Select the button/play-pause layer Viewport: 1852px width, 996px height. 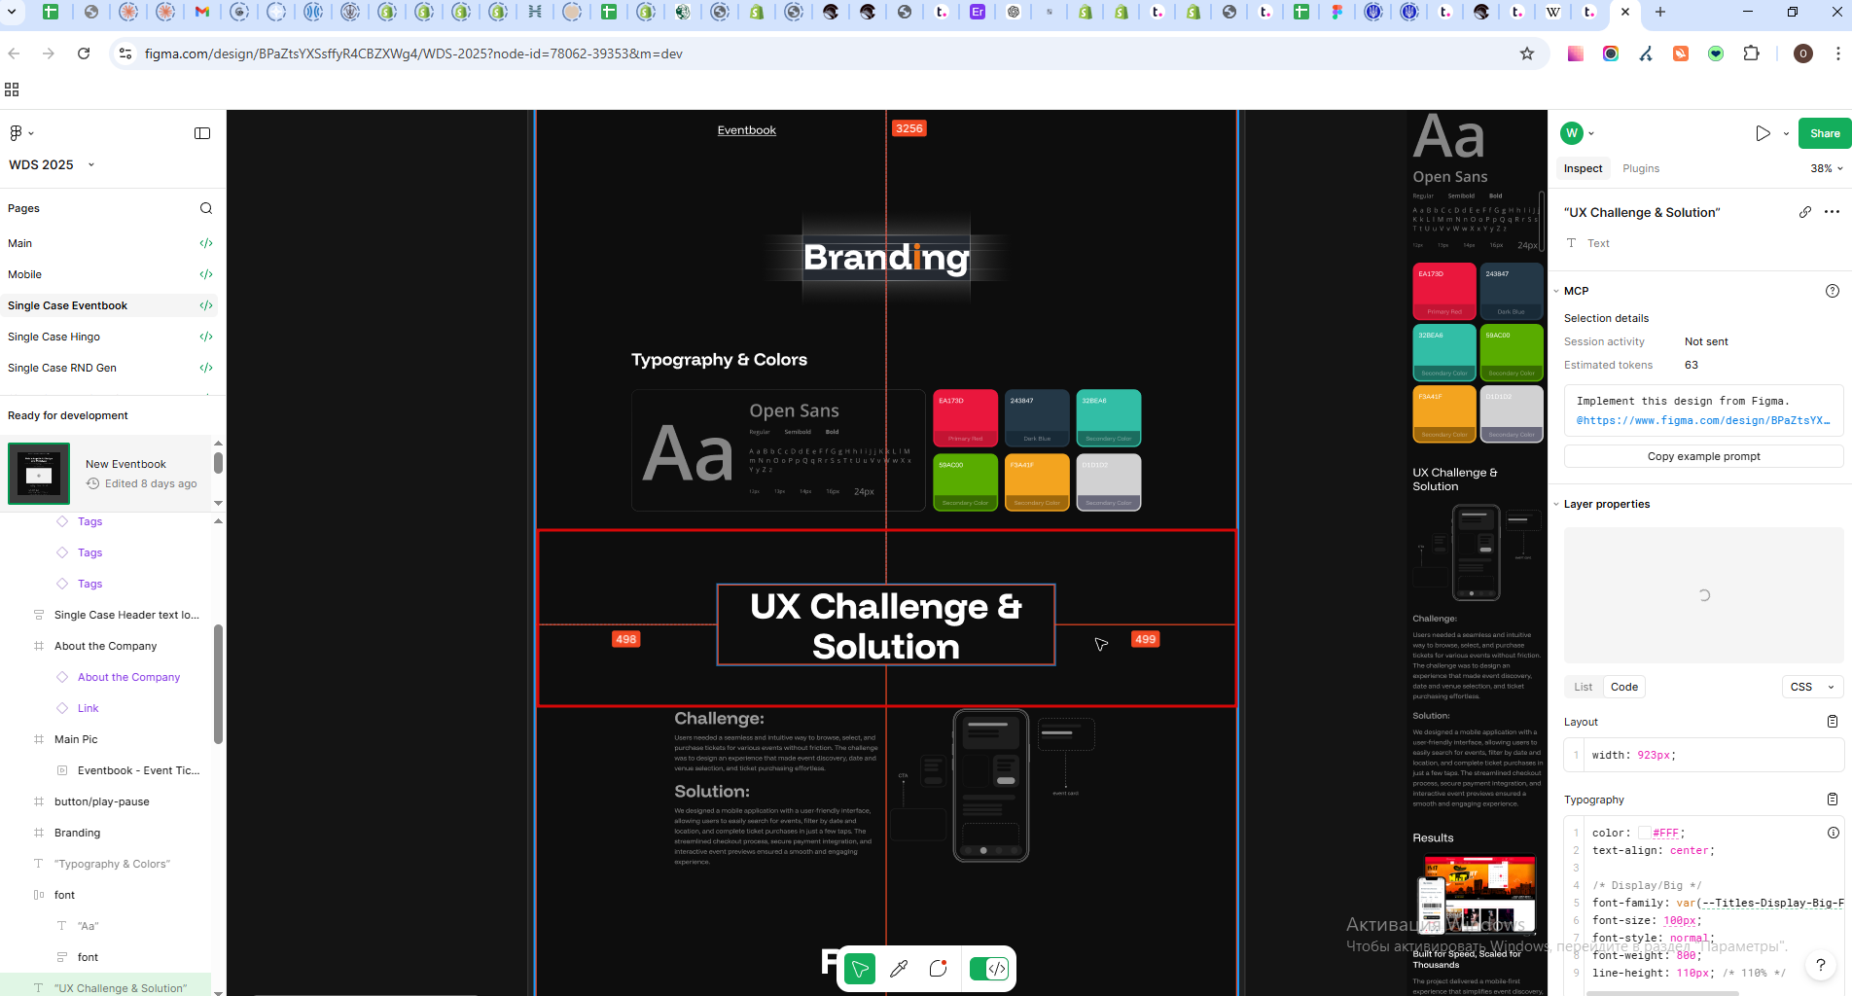point(102,801)
